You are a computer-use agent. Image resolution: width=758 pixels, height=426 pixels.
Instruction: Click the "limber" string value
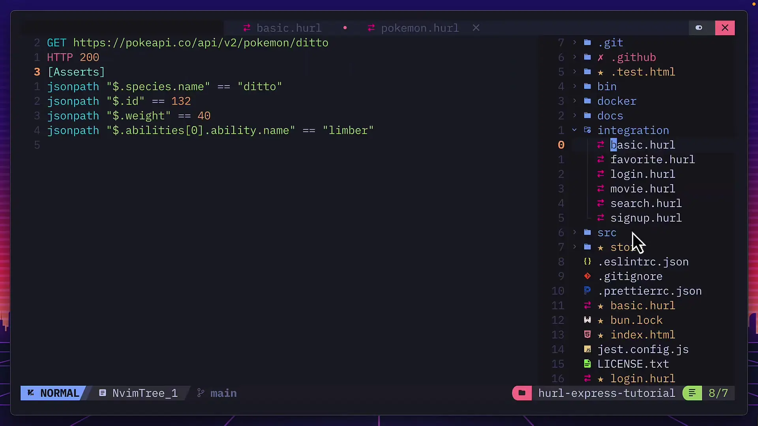point(348,130)
